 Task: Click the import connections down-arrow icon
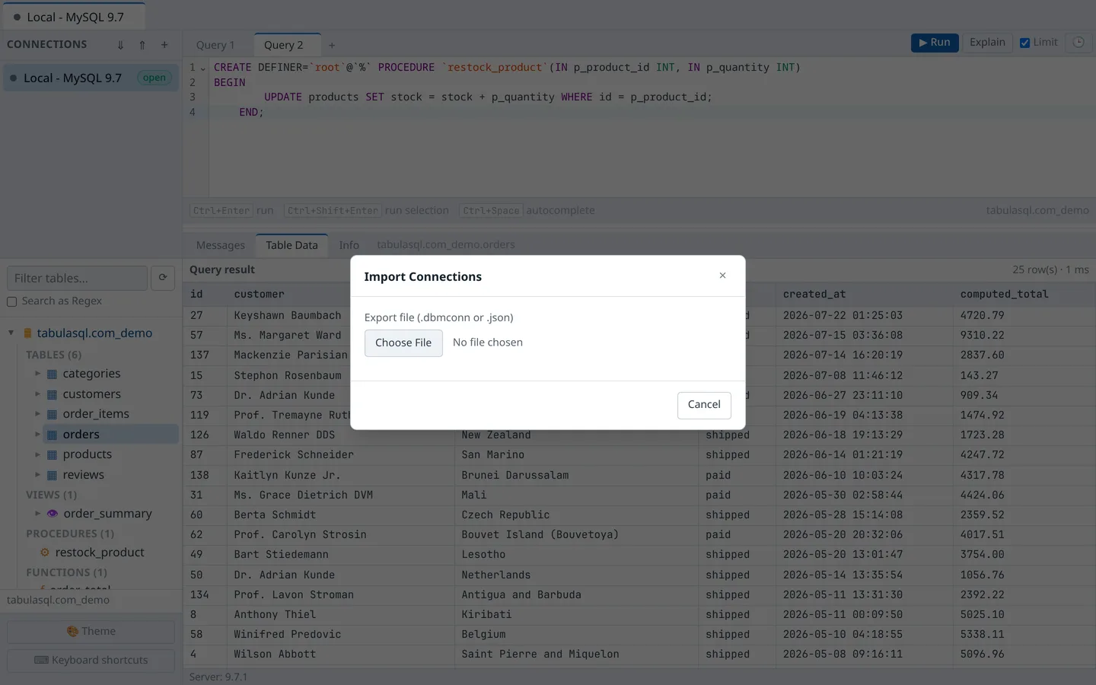[x=120, y=45]
